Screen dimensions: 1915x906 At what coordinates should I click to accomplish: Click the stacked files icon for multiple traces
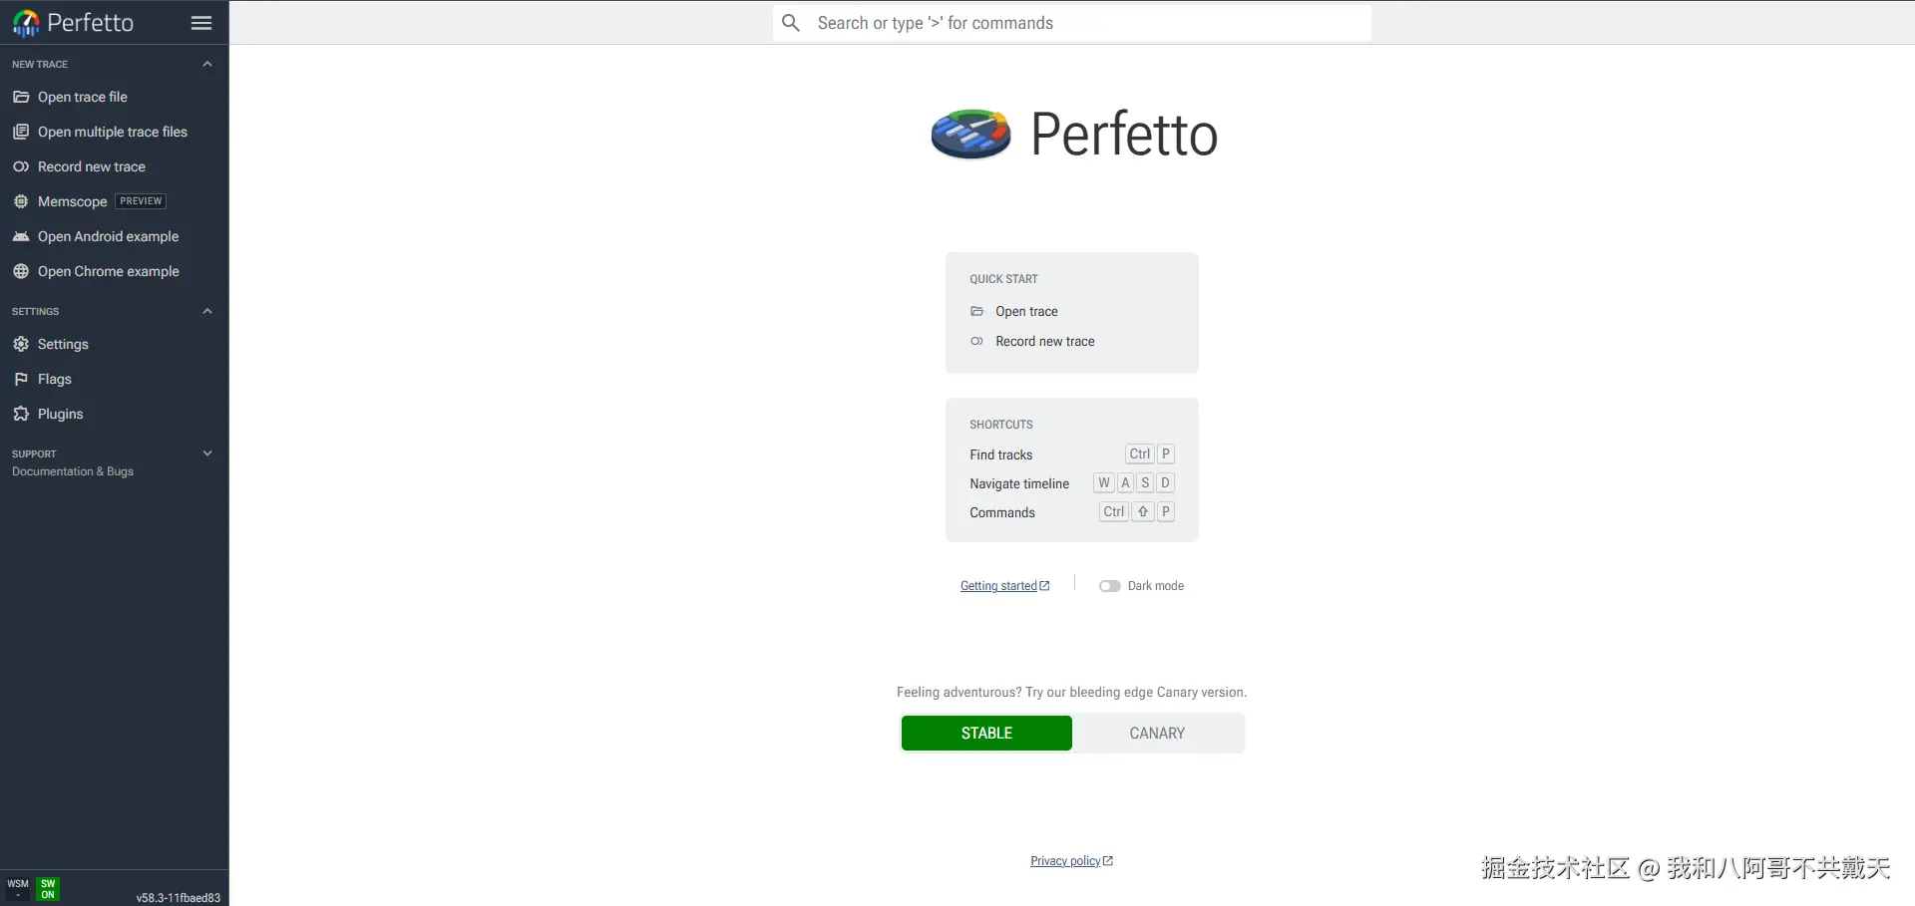click(x=21, y=132)
